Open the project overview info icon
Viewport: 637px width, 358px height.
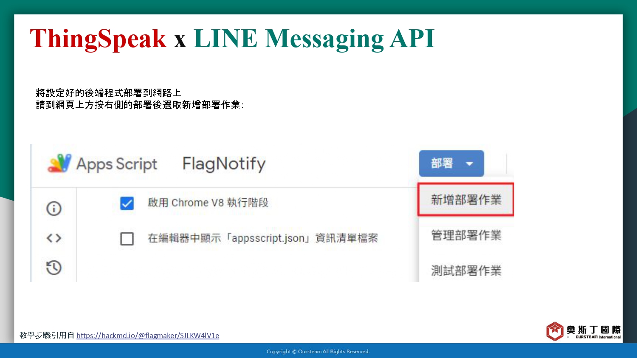click(x=54, y=208)
